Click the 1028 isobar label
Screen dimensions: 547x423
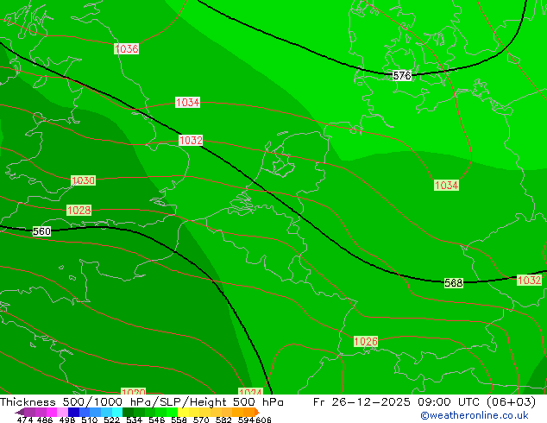point(79,211)
